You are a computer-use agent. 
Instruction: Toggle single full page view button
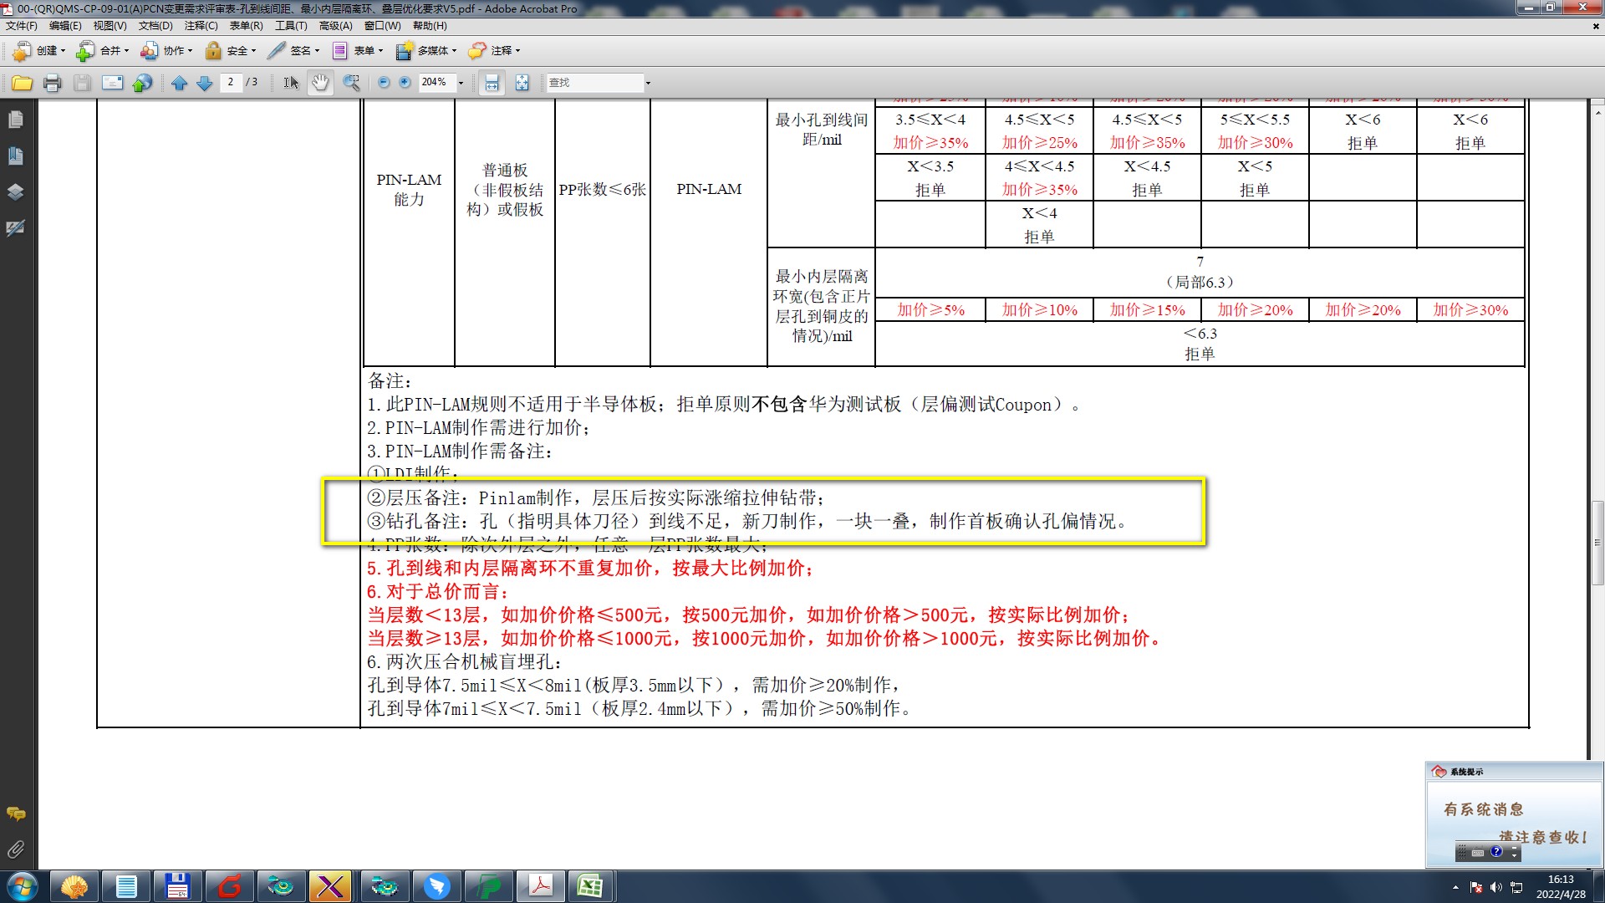coord(522,83)
